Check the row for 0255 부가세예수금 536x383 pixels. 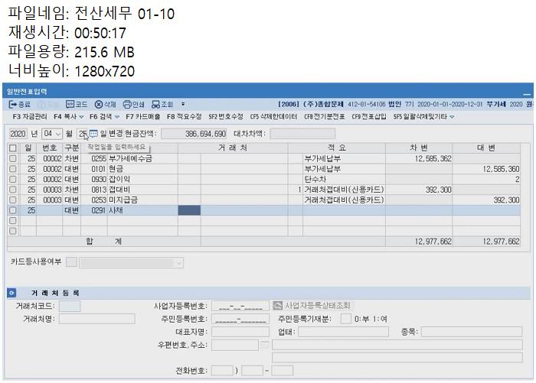coord(13,158)
